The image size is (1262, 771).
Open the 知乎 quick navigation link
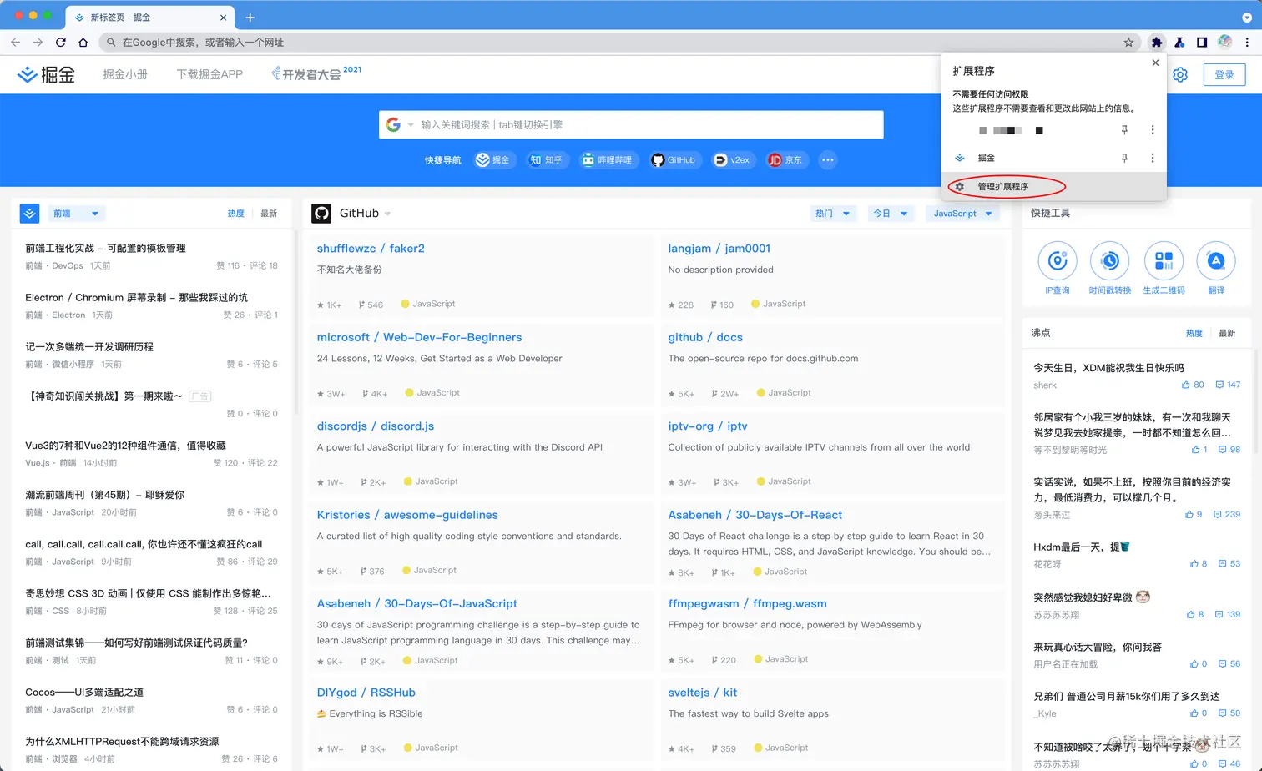coord(546,160)
